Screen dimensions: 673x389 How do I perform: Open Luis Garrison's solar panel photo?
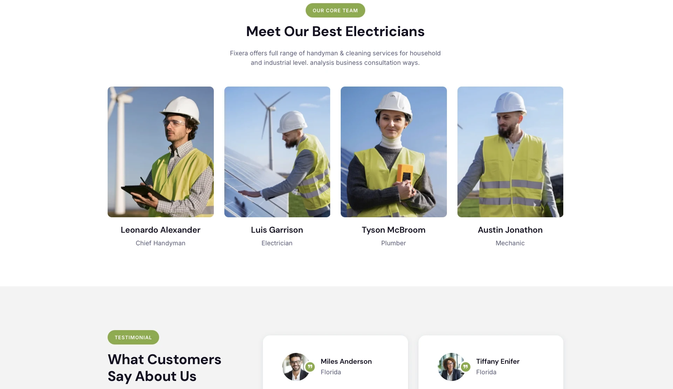(x=277, y=152)
